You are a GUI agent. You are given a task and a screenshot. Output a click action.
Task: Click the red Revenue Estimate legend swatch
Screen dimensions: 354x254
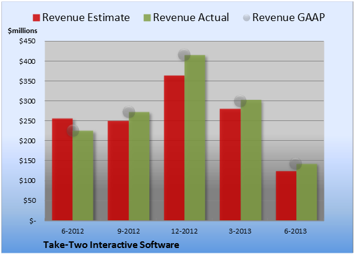point(36,18)
